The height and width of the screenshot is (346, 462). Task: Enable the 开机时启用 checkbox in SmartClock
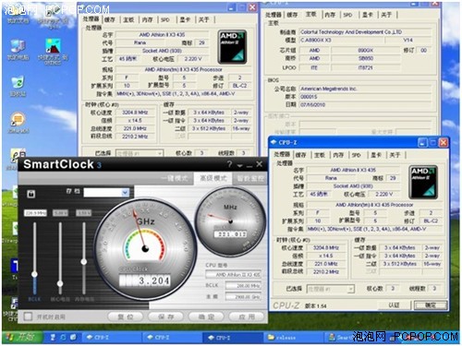click(28, 316)
